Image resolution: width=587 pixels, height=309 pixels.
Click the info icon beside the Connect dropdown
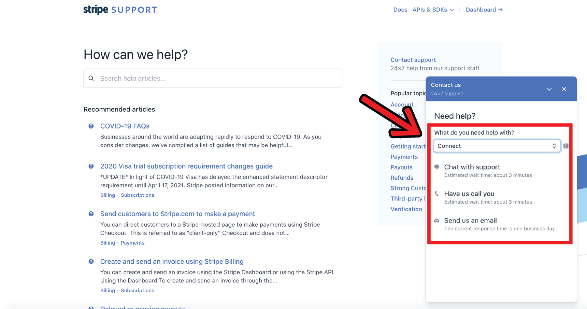(x=565, y=146)
